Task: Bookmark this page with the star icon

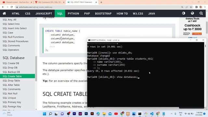Action: (191, 7)
